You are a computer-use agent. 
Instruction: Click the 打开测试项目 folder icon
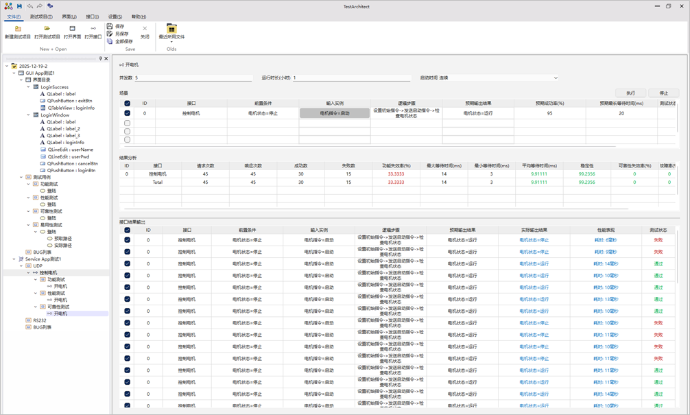(x=47, y=29)
